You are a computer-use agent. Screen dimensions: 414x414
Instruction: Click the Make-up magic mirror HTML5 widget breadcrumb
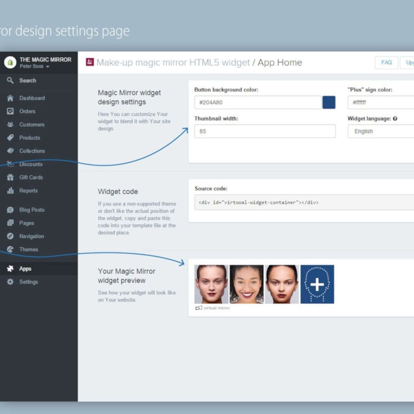pyautogui.click(x=173, y=63)
